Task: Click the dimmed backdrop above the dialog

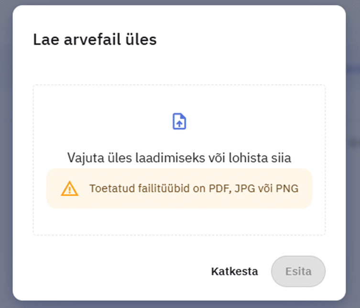Action: [179, 2]
